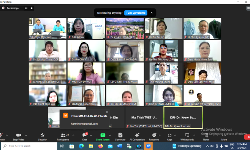
Task: Expand Share Screen options arrow
Action: pos(110,135)
